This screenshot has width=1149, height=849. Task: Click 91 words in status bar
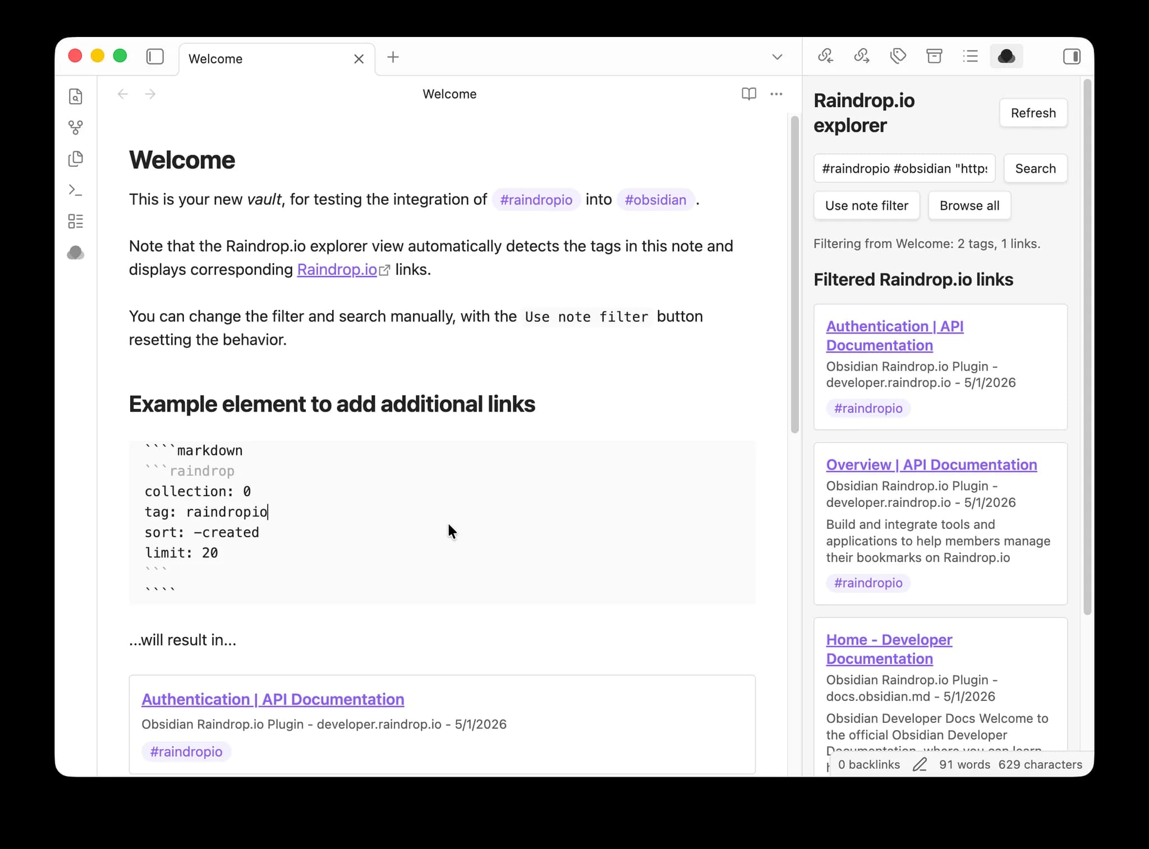coord(964,765)
